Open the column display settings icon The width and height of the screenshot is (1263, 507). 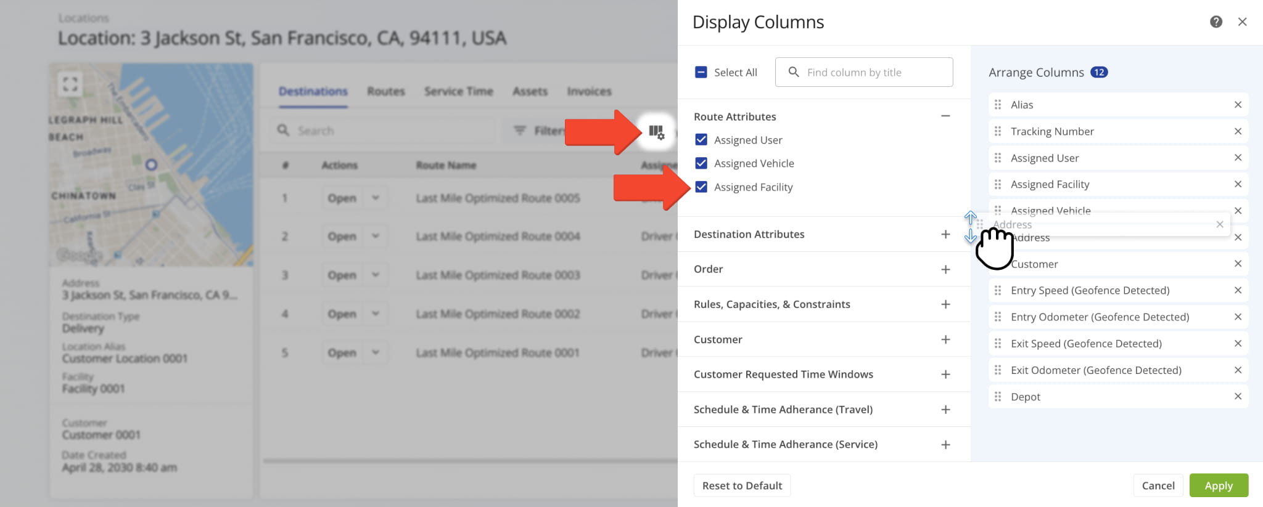tap(656, 131)
